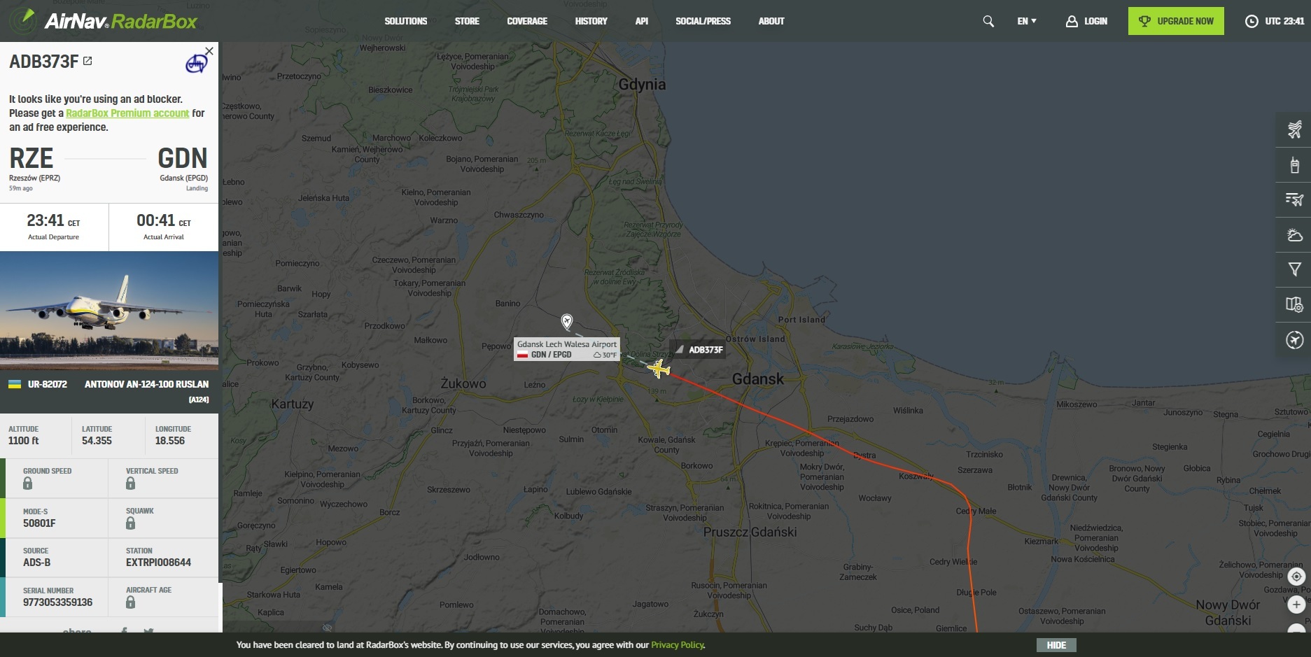
Task: Open the flight list icon
Action: click(1294, 199)
